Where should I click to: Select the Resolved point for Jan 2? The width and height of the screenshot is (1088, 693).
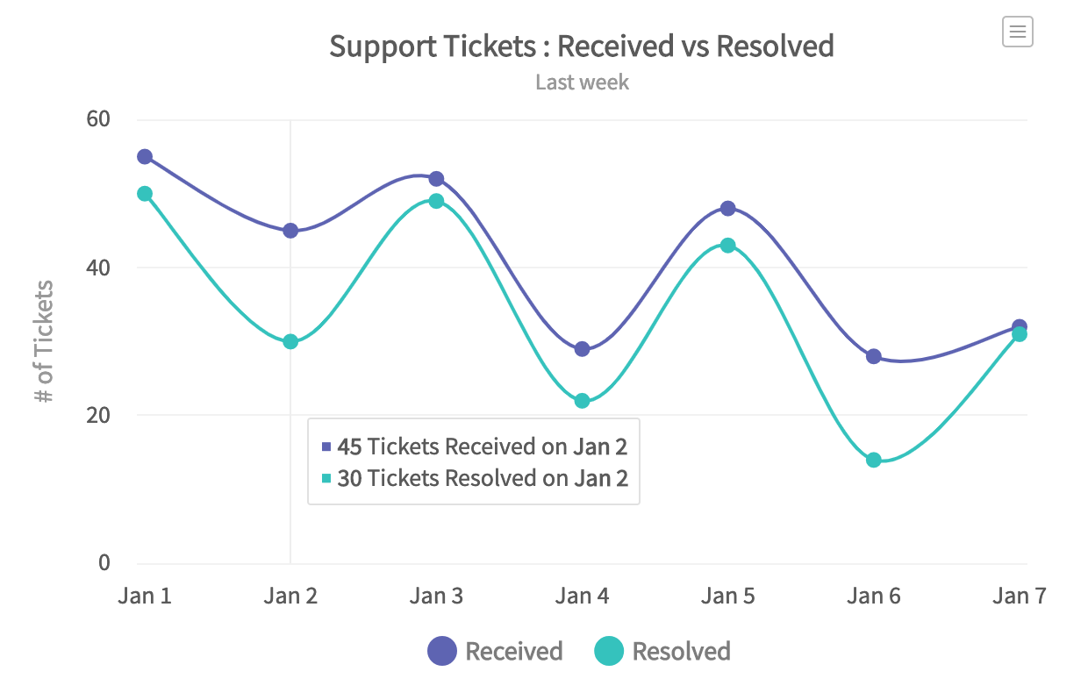pyautogui.click(x=290, y=341)
